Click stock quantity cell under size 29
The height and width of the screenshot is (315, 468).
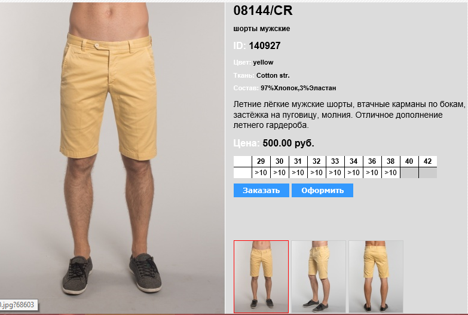[261, 173]
